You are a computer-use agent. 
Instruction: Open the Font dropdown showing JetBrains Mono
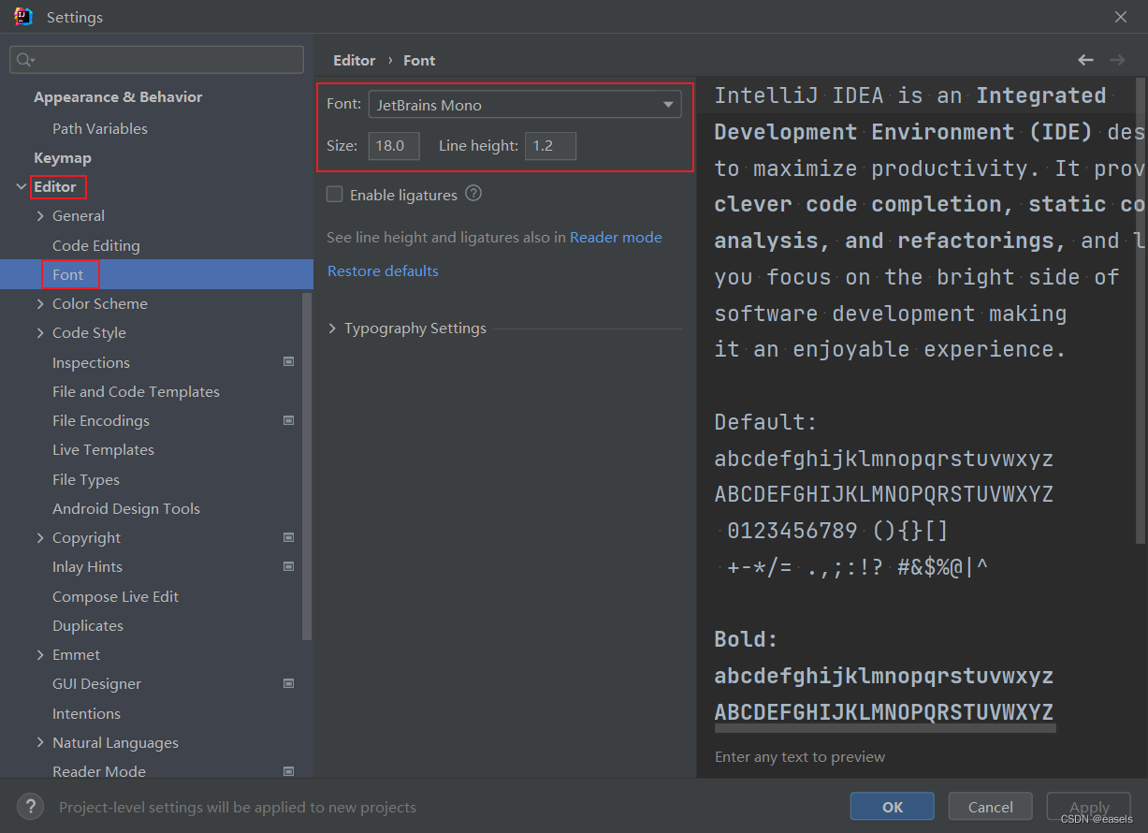pyautogui.click(x=525, y=105)
